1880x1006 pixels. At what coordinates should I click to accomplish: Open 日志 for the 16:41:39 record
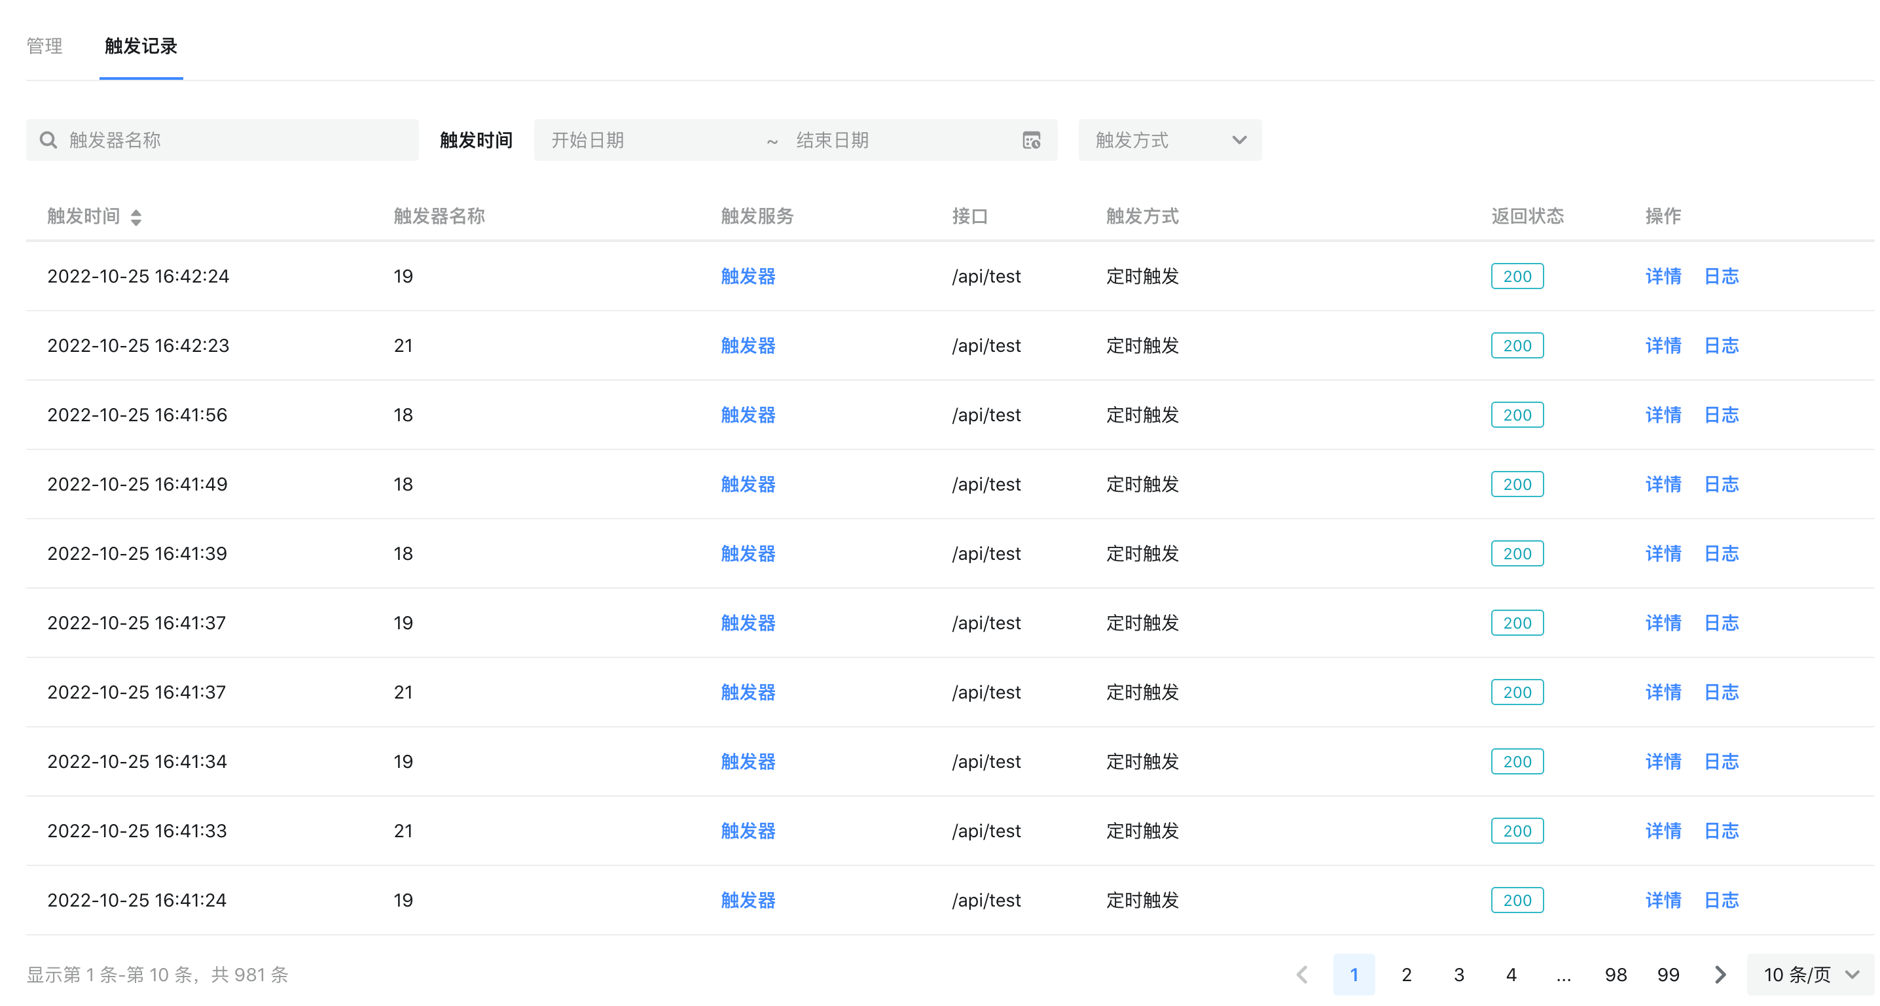coord(1722,554)
